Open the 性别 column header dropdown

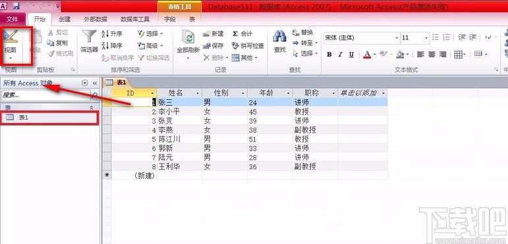243,93
